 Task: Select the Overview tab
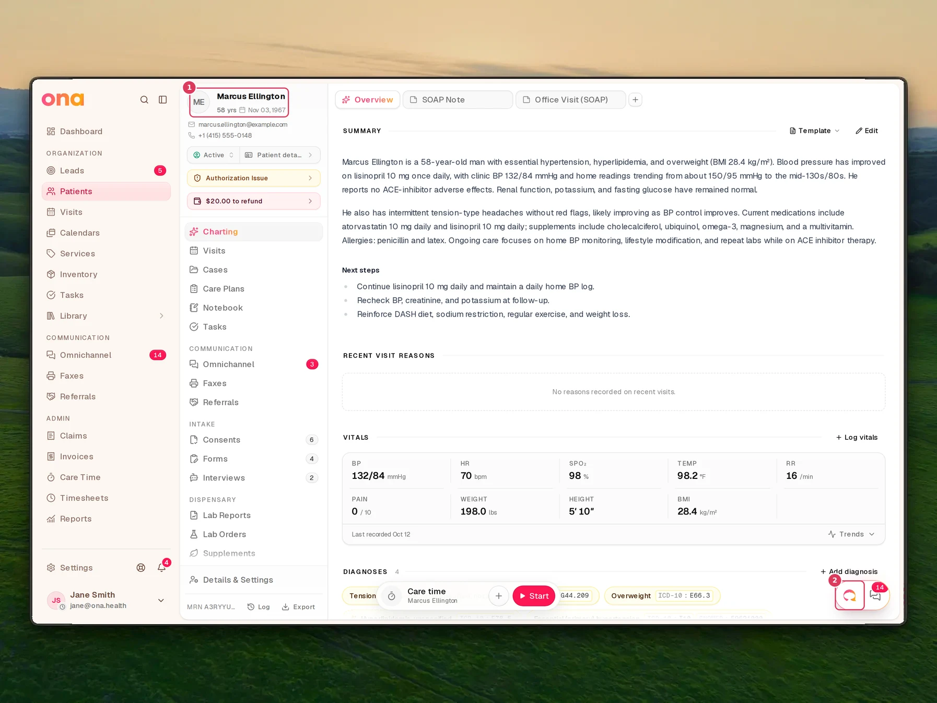tap(368, 100)
